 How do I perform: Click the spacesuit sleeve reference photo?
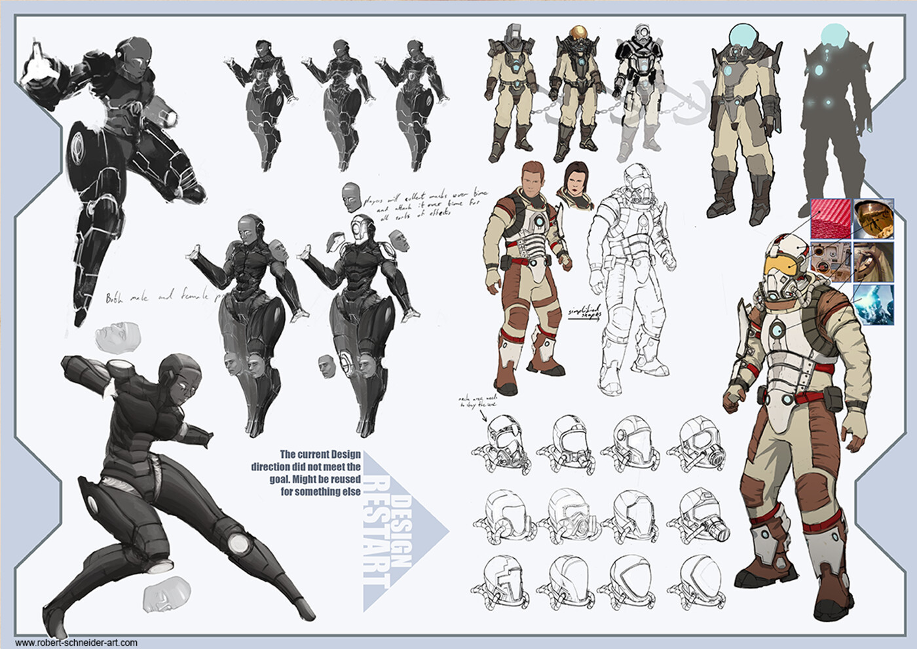(x=876, y=261)
